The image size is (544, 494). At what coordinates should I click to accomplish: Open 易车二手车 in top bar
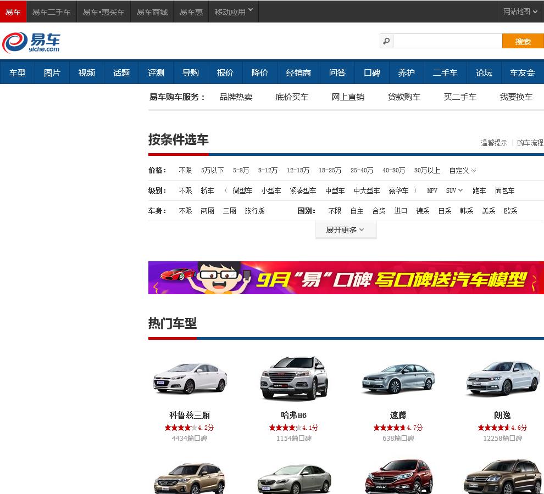51,12
